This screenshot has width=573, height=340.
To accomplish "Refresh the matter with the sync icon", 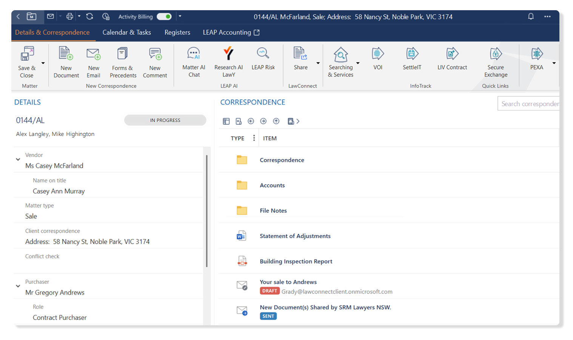I will (x=89, y=16).
